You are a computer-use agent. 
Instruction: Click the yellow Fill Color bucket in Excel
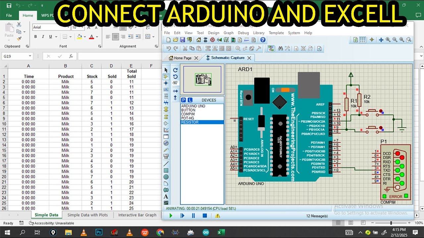[79, 37]
